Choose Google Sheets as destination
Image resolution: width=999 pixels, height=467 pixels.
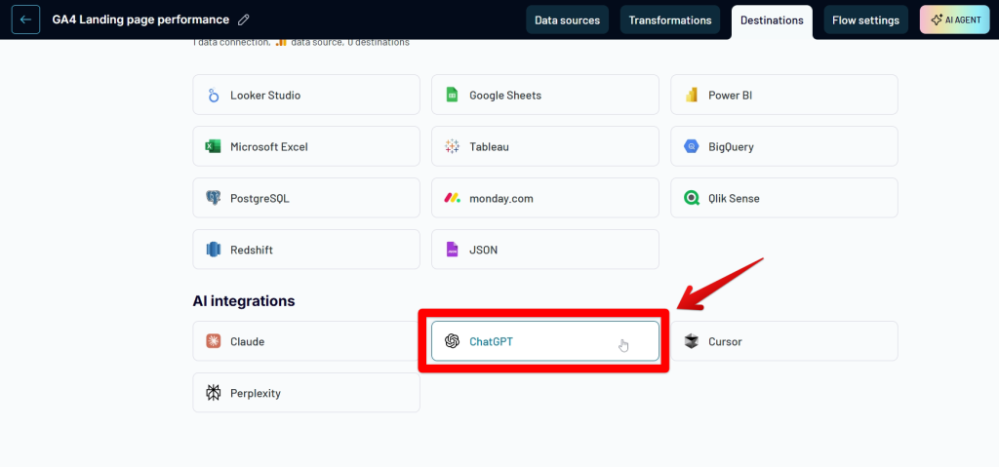(545, 95)
